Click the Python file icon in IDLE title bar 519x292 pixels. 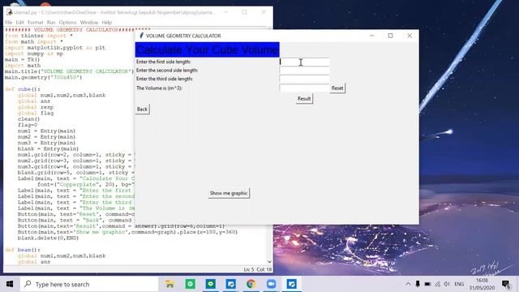9,12
